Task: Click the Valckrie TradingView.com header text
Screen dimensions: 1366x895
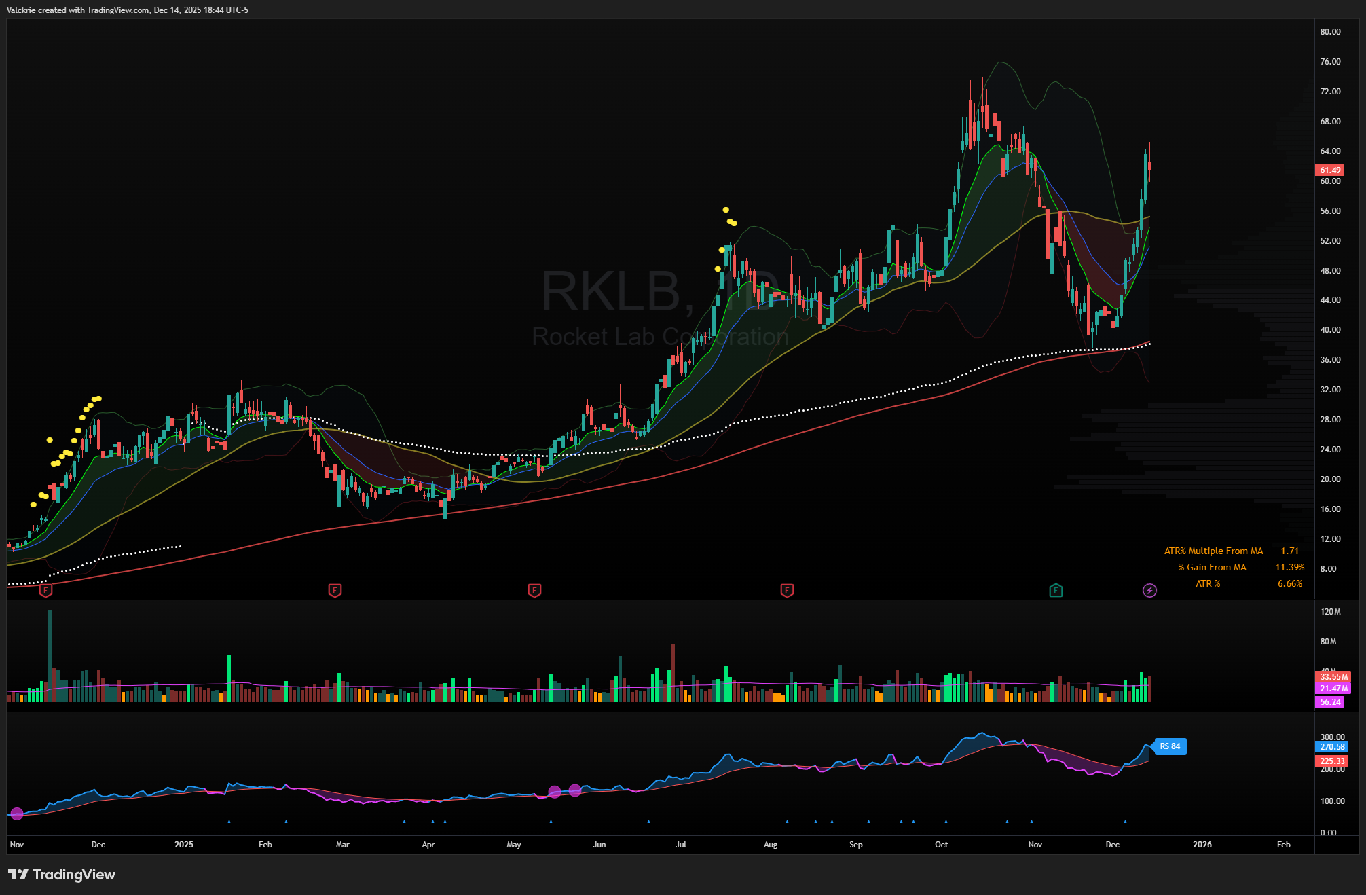Action: [127, 10]
